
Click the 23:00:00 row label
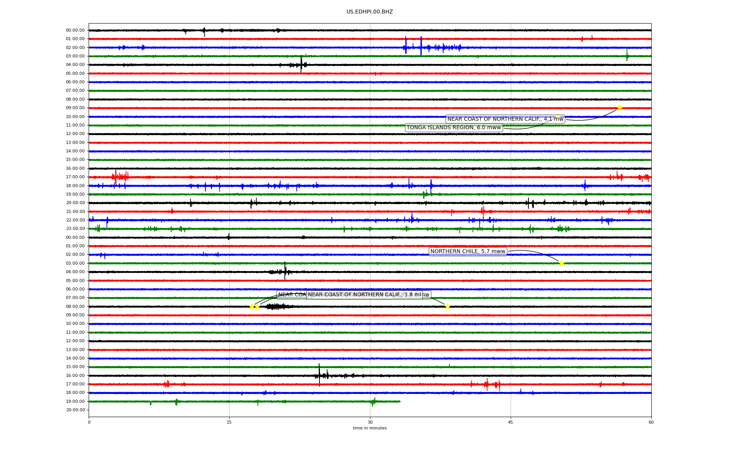[76, 228]
